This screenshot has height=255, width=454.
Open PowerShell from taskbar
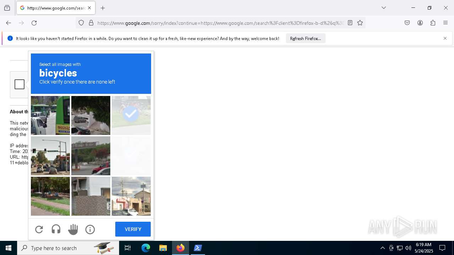tap(198, 248)
